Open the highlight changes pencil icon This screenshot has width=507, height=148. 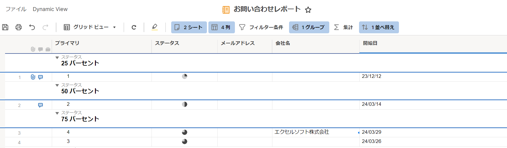click(x=155, y=27)
